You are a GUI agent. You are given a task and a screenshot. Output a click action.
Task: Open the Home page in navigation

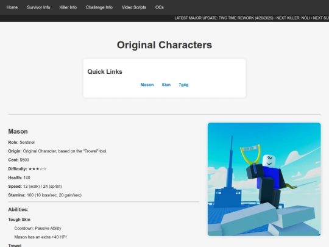(x=12, y=7)
